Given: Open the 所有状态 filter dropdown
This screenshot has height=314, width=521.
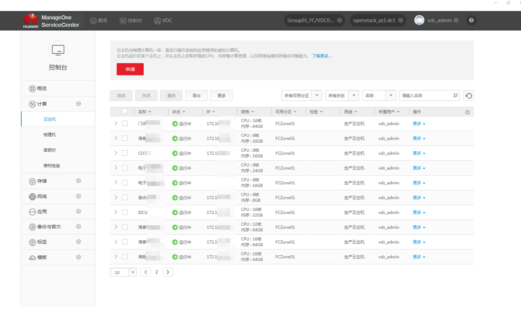Looking at the screenshot, I should coord(342,95).
